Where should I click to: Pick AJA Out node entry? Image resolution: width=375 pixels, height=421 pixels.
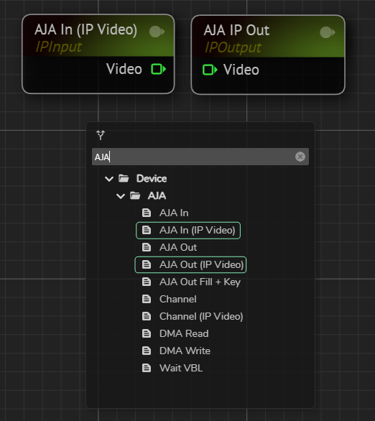pos(178,247)
